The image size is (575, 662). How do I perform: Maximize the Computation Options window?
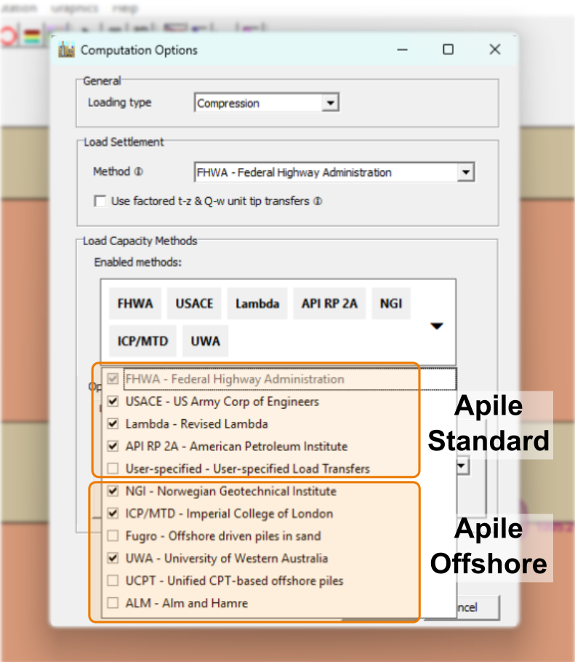(448, 49)
